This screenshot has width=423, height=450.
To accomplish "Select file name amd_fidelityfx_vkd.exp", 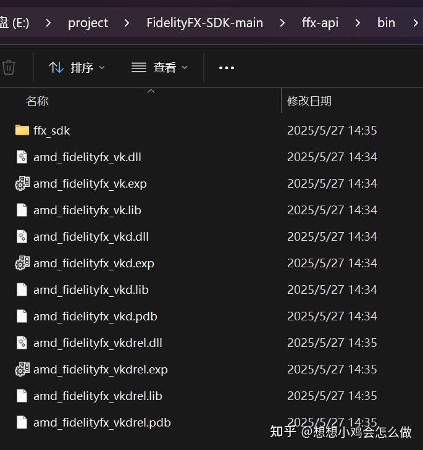I will click(94, 264).
